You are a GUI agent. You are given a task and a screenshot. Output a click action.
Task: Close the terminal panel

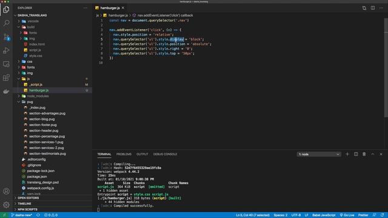[x=381, y=154]
